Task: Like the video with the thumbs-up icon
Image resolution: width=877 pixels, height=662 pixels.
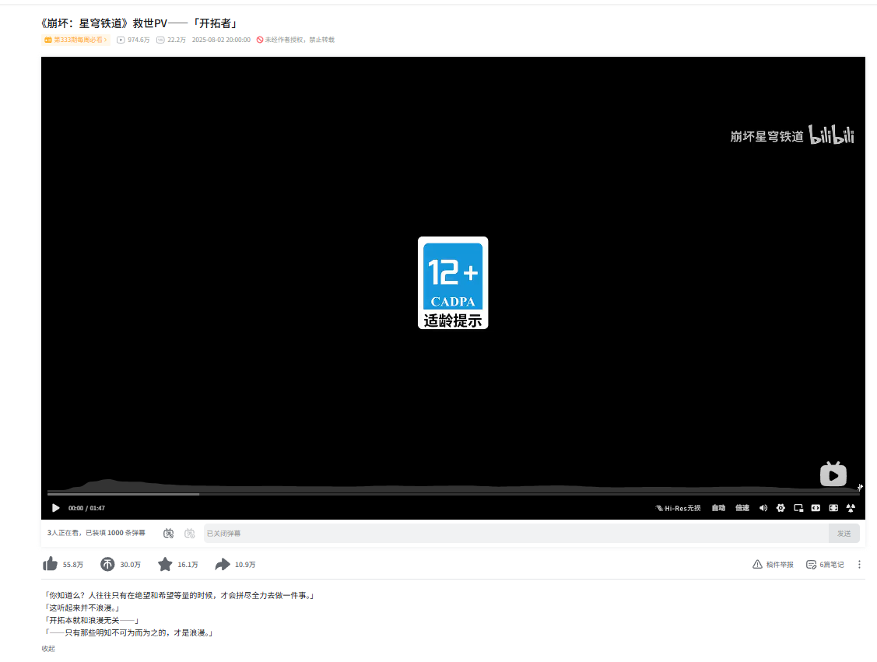Action: tap(51, 564)
